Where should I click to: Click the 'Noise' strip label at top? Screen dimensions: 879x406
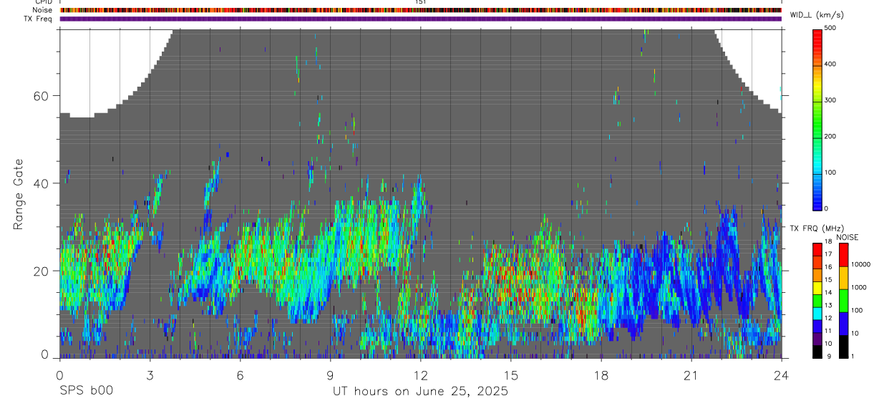click(43, 10)
